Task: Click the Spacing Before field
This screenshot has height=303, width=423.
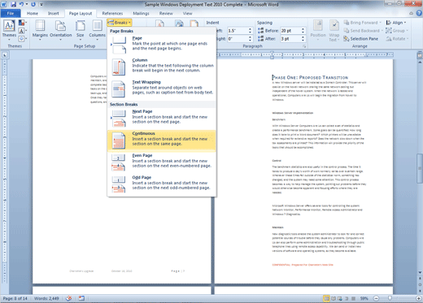Action: [x=290, y=31]
